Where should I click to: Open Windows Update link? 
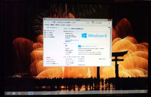click(x=51, y=62)
